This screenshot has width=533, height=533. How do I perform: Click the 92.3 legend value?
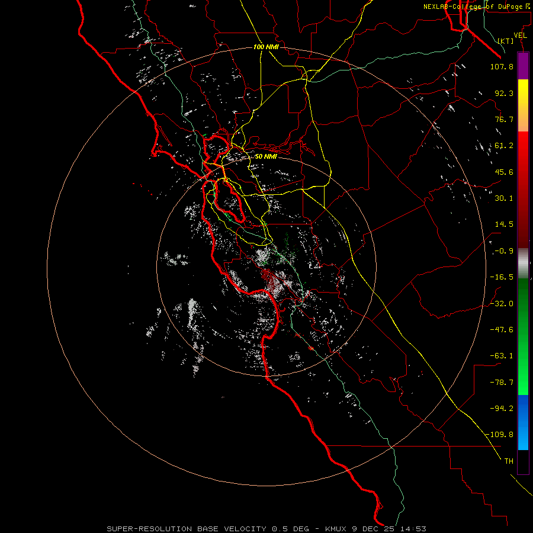[x=504, y=93]
